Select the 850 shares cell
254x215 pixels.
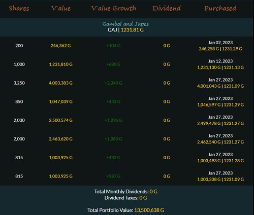click(19, 101)
